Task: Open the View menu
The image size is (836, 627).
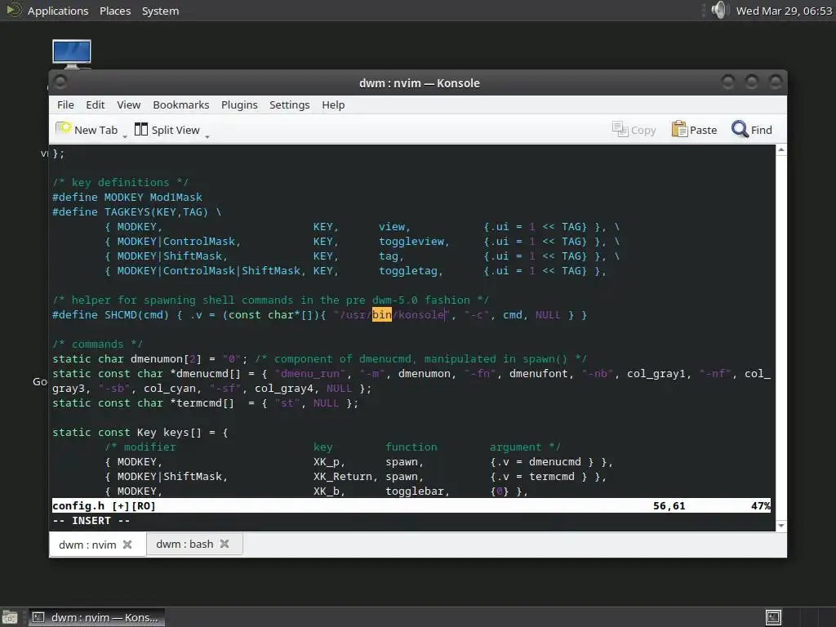Action: (128, 105)
